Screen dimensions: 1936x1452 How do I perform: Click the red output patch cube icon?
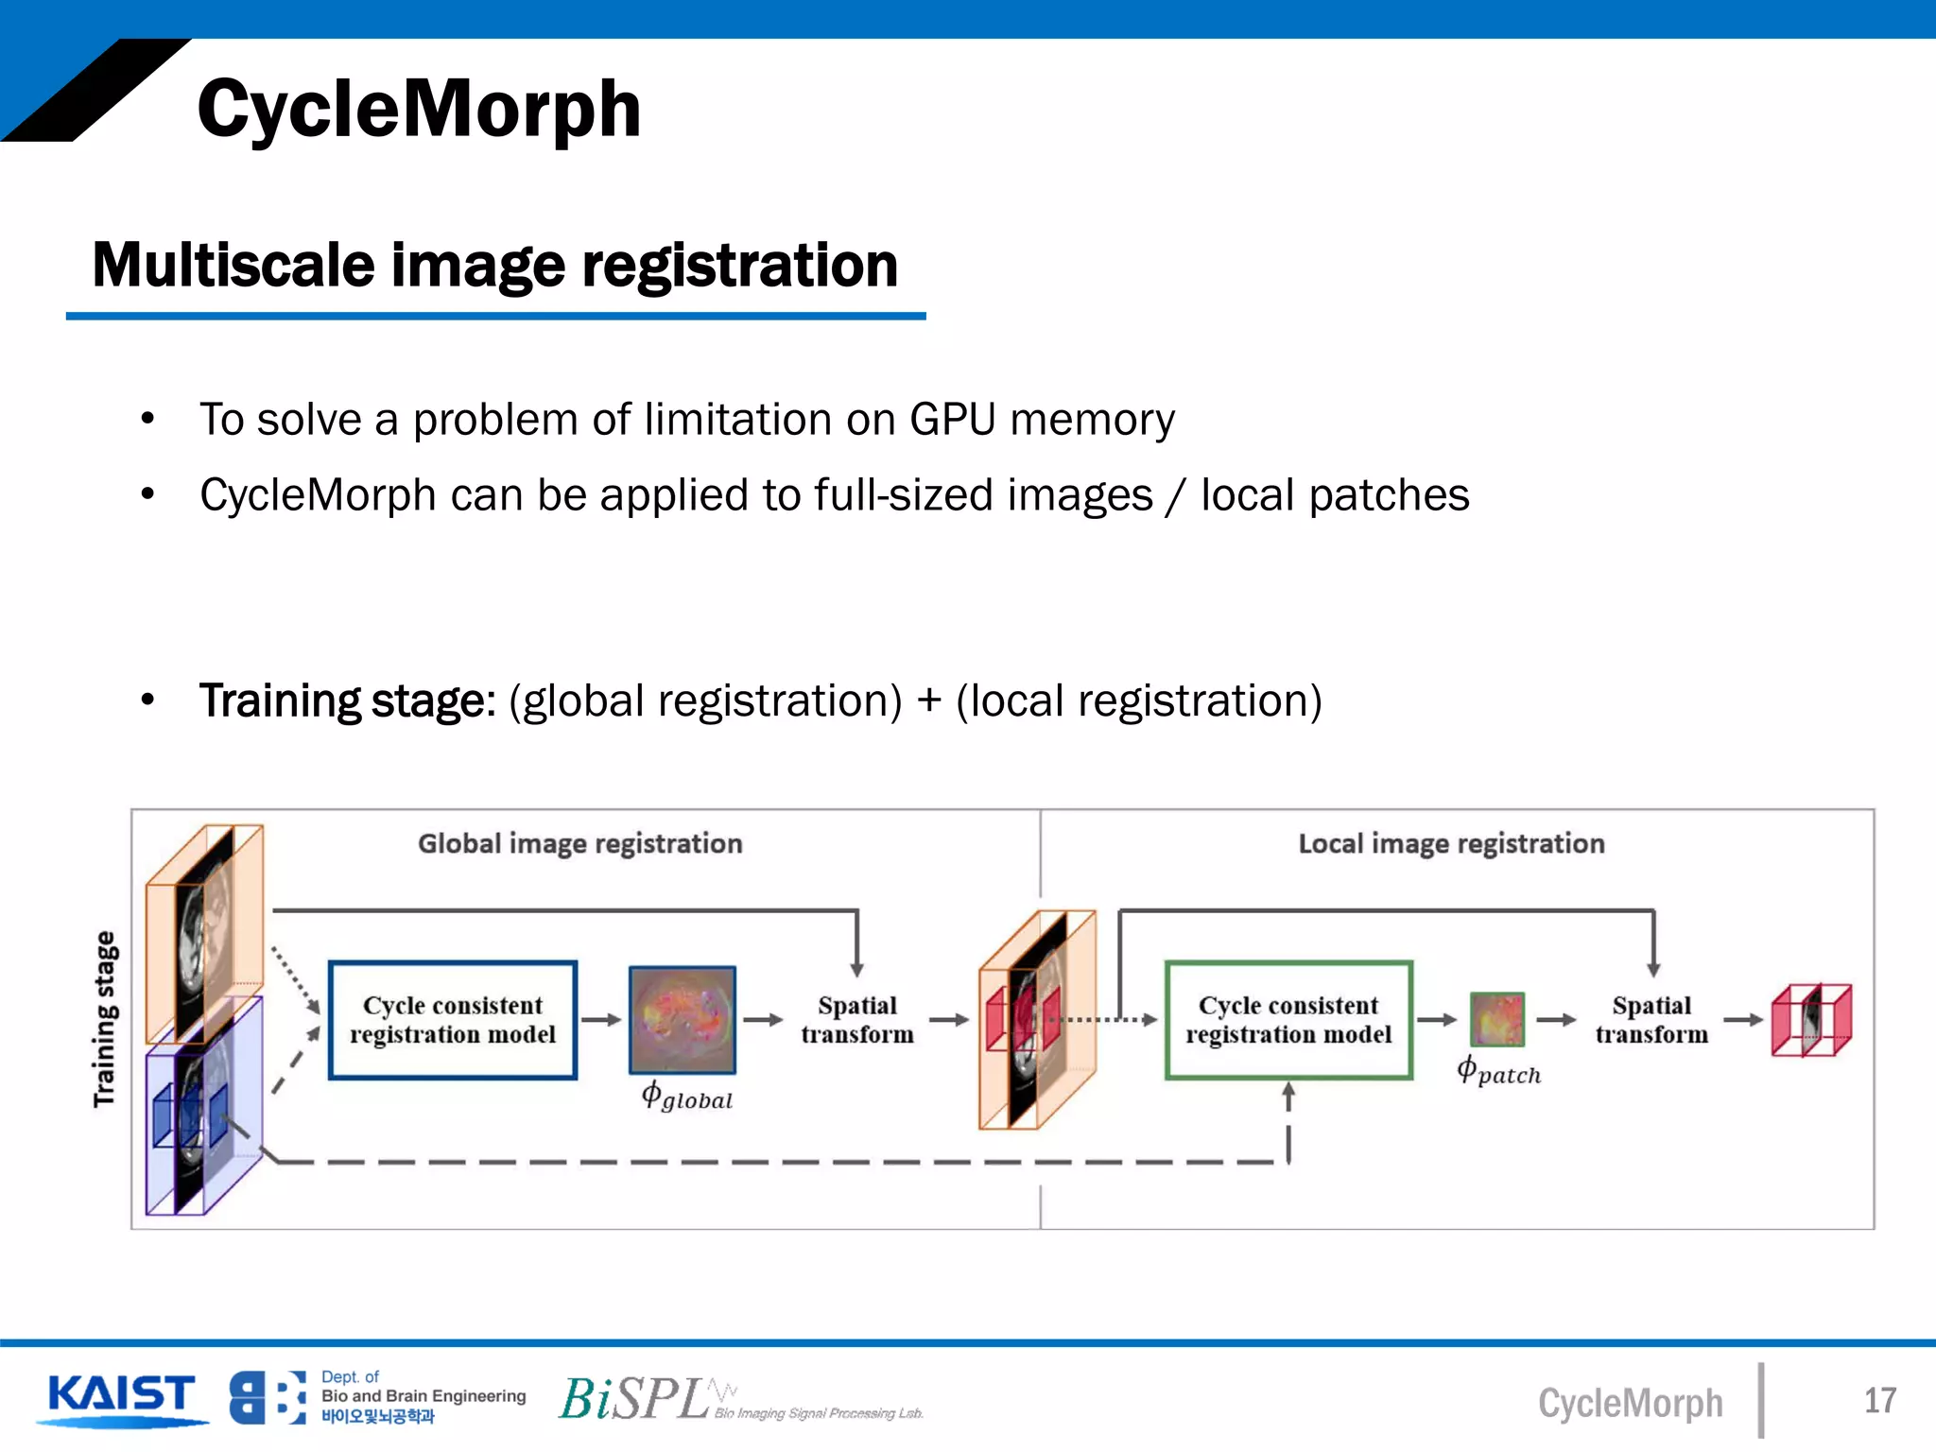[x=1811, y=1020]
